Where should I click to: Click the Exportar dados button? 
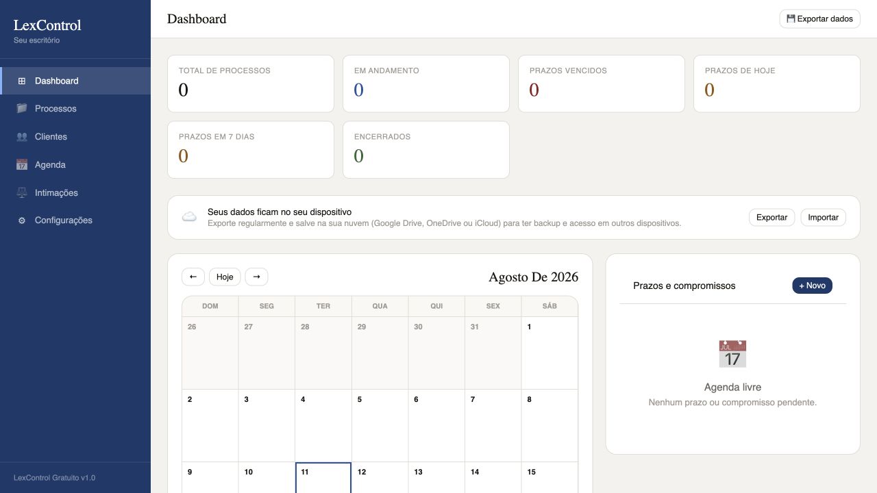point(819,19)
